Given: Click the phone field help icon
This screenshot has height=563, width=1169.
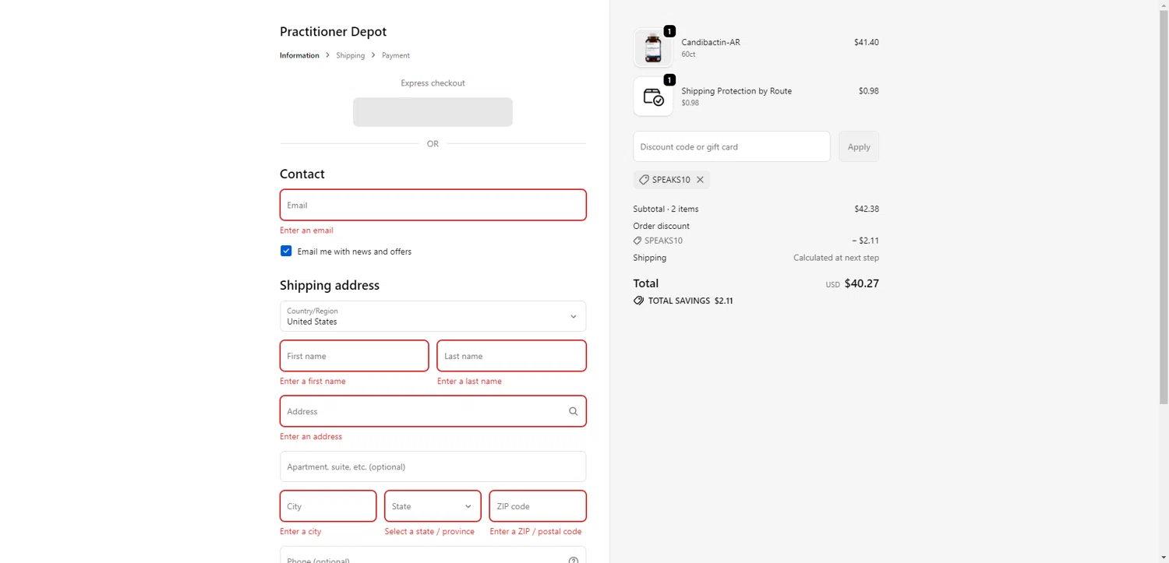Looking at the screenshot, I should (x=573, y=559).
